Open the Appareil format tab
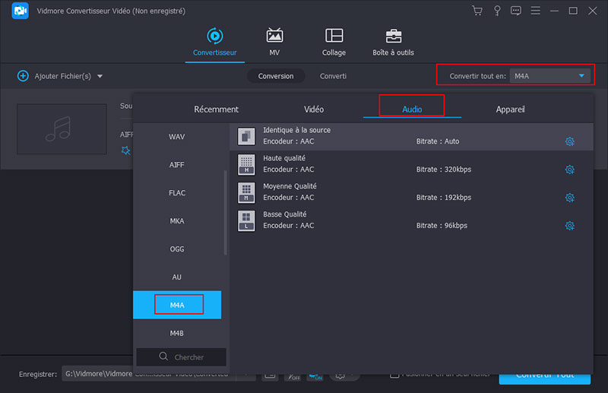Screen dimensions: 608x393 click(510, 109)
